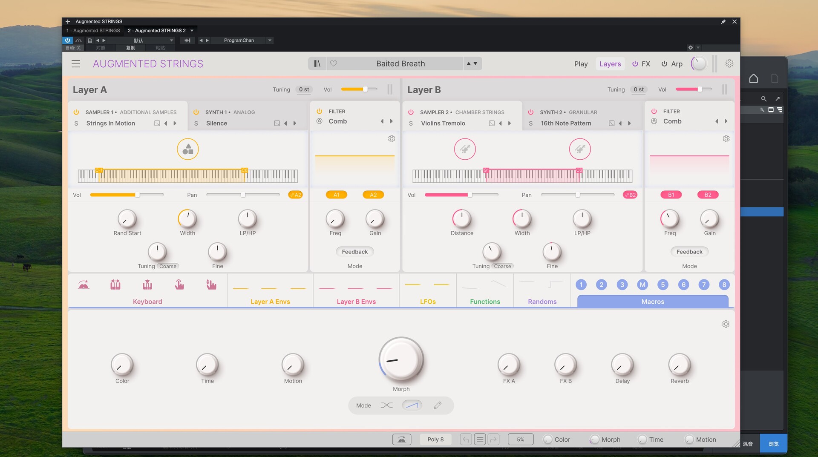
Task: Open the history list icon in status bar
Action: [x=480, y=440]
